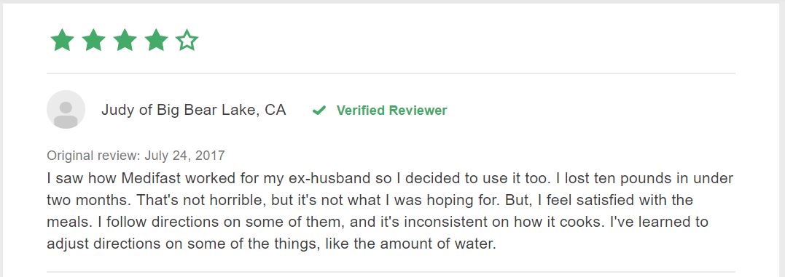The width and height of the screenshot is (785, 277).
Task: Click 'adjust directions' in the last line
Action: pyautogui.click(x=101, y=244)
